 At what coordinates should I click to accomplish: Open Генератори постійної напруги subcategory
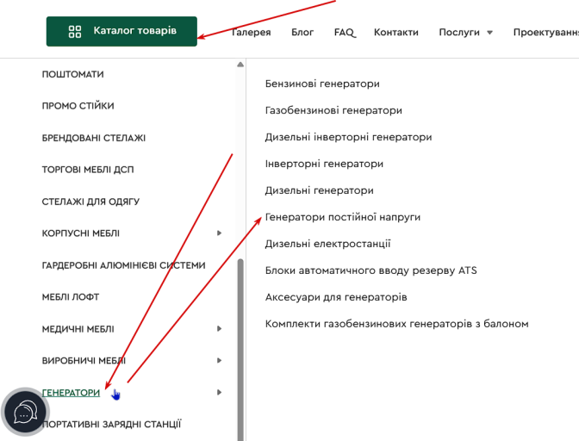(343, 217)
